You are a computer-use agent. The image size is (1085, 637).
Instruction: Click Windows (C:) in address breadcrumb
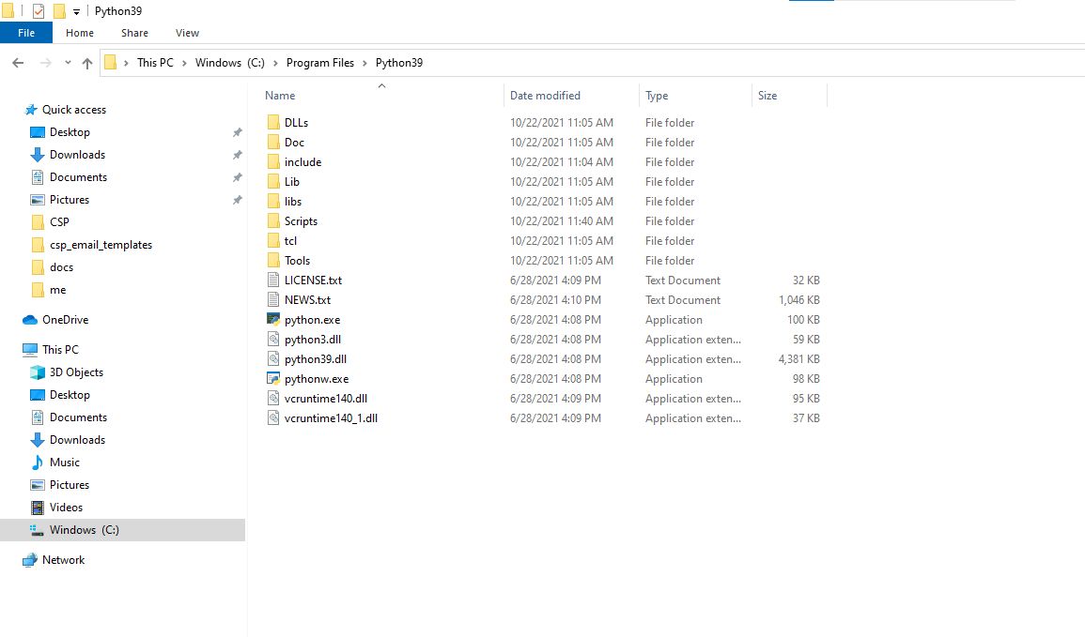(x=230, y=63)
